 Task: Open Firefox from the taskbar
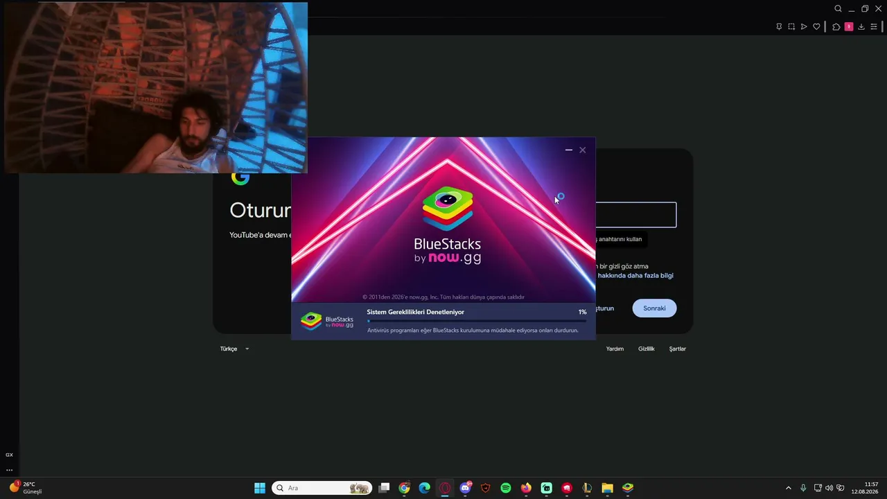coord(526,488)
